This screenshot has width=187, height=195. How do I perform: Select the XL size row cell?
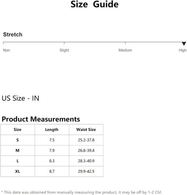[x=18, y=171]
